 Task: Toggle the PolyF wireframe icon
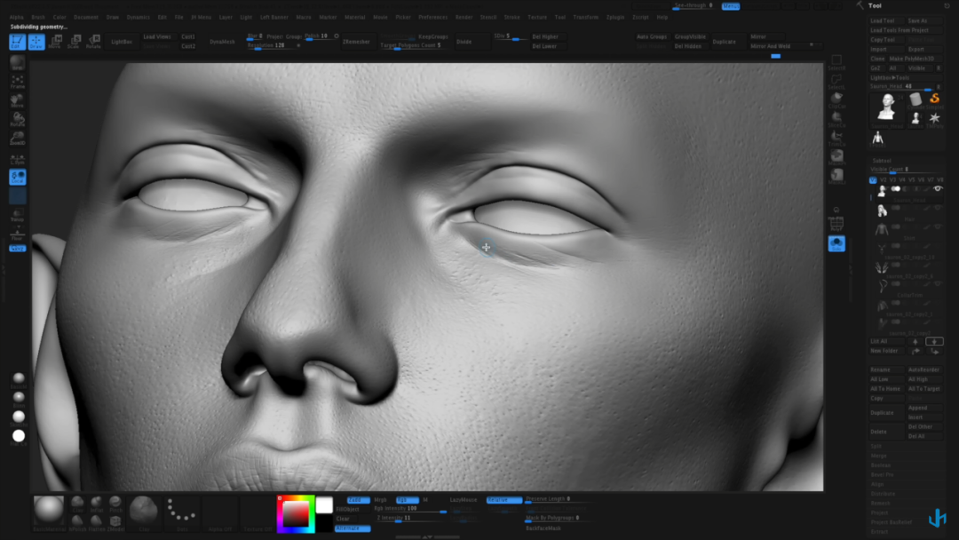[836, 225]
